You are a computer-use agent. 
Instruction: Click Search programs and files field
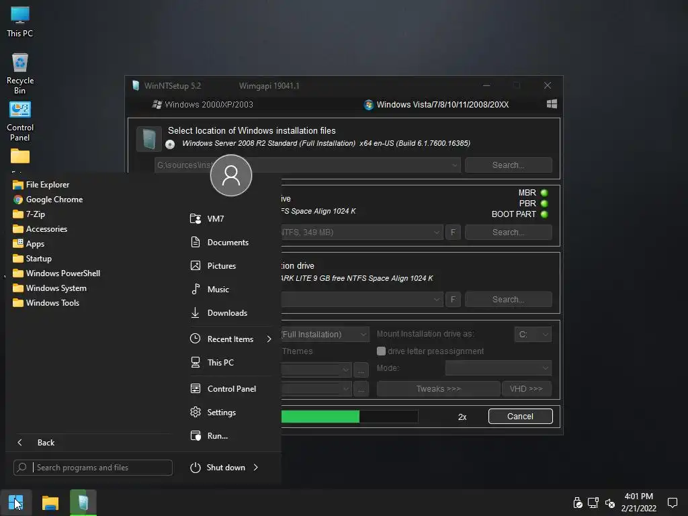93,468
